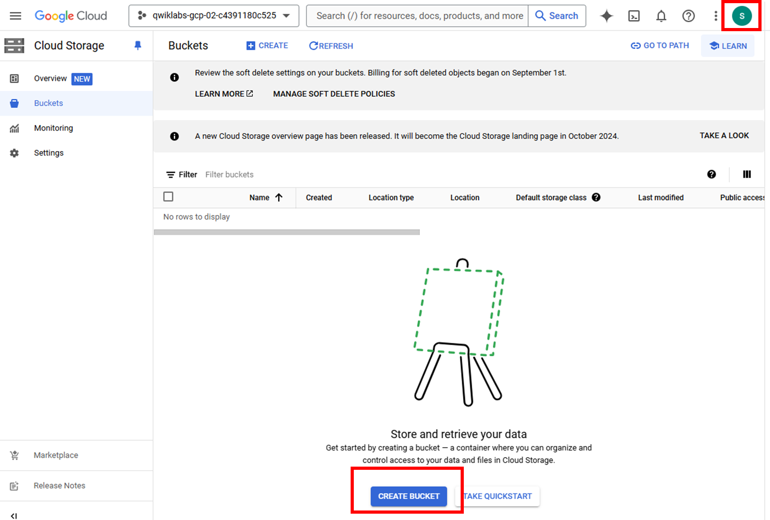
Task: Click the Buckets sidebar bucket icon
Action: coord(14,104)
